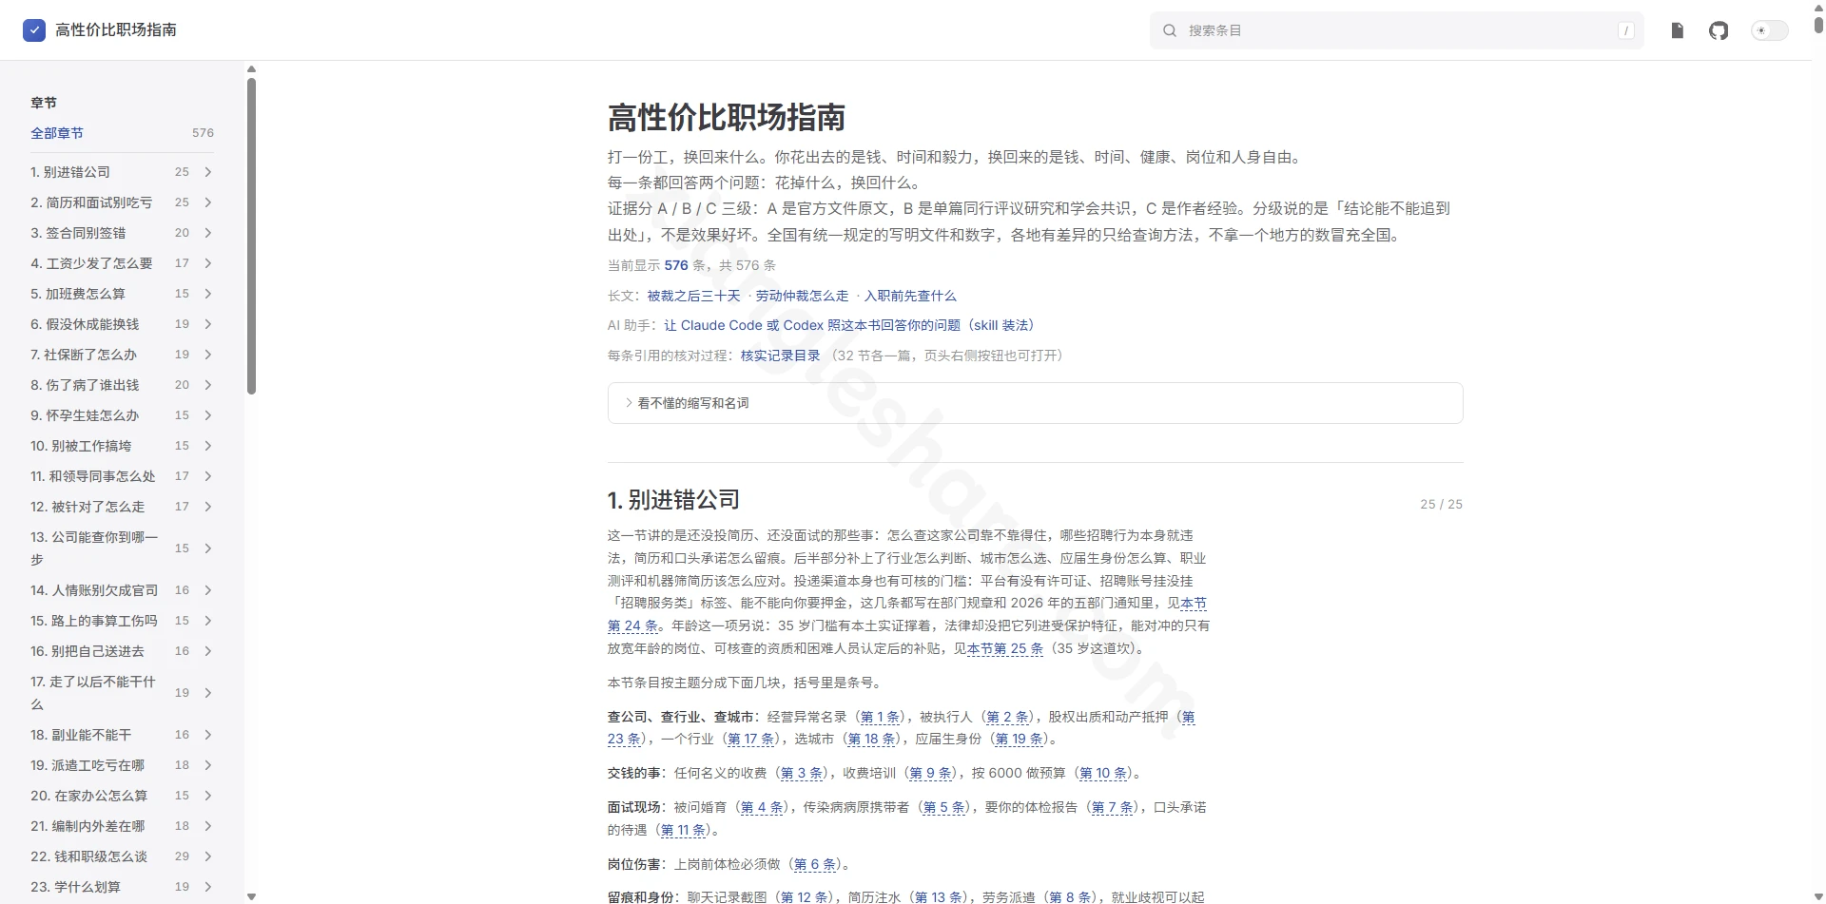Expand the chevron next to 3. 签合同别签错

207,233
